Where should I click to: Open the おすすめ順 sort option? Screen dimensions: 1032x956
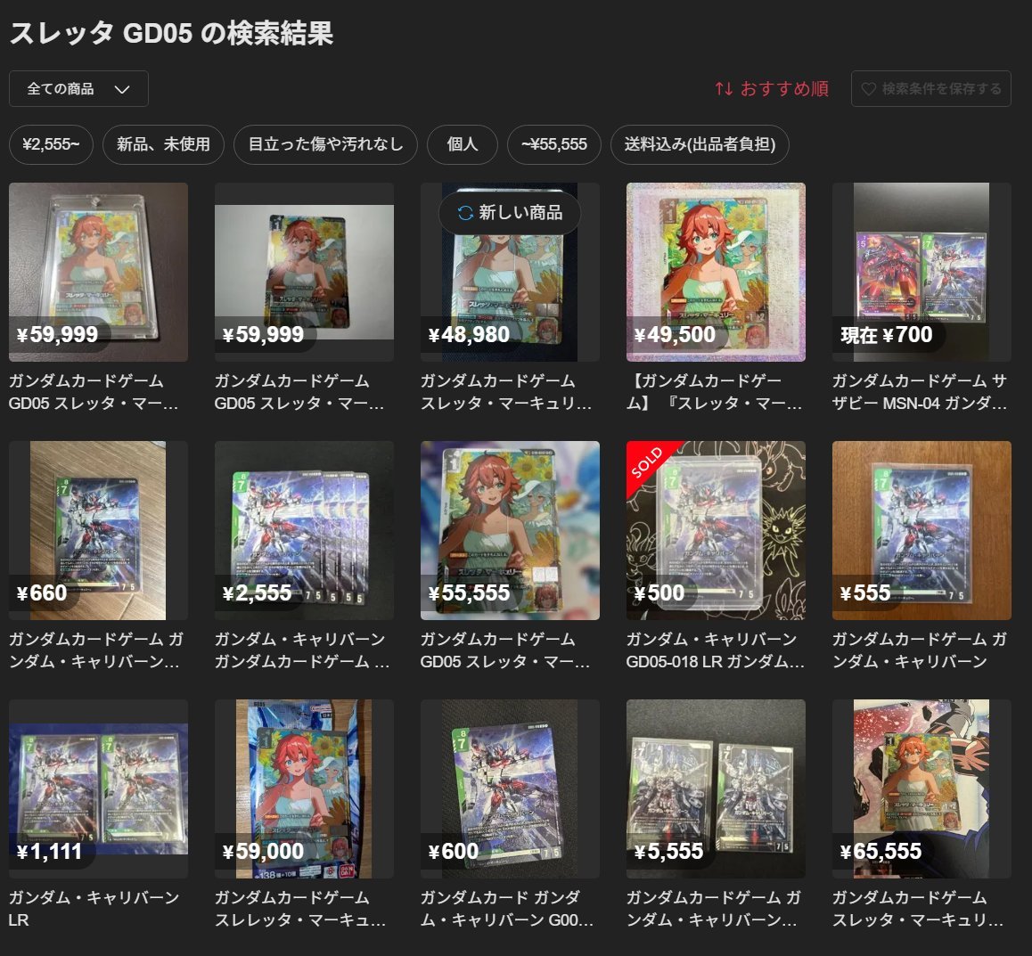coord(772,89)
